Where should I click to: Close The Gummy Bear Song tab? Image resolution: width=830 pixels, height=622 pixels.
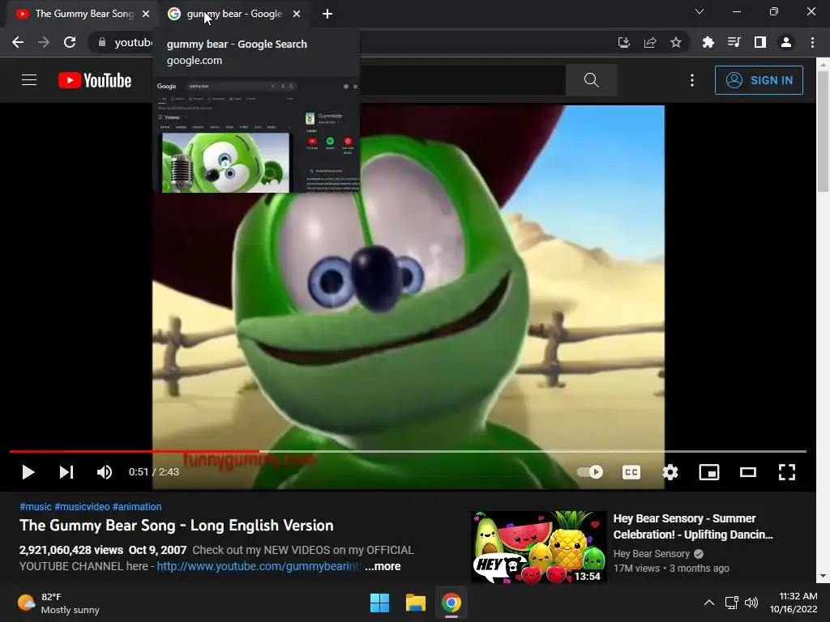pos(146,14)
